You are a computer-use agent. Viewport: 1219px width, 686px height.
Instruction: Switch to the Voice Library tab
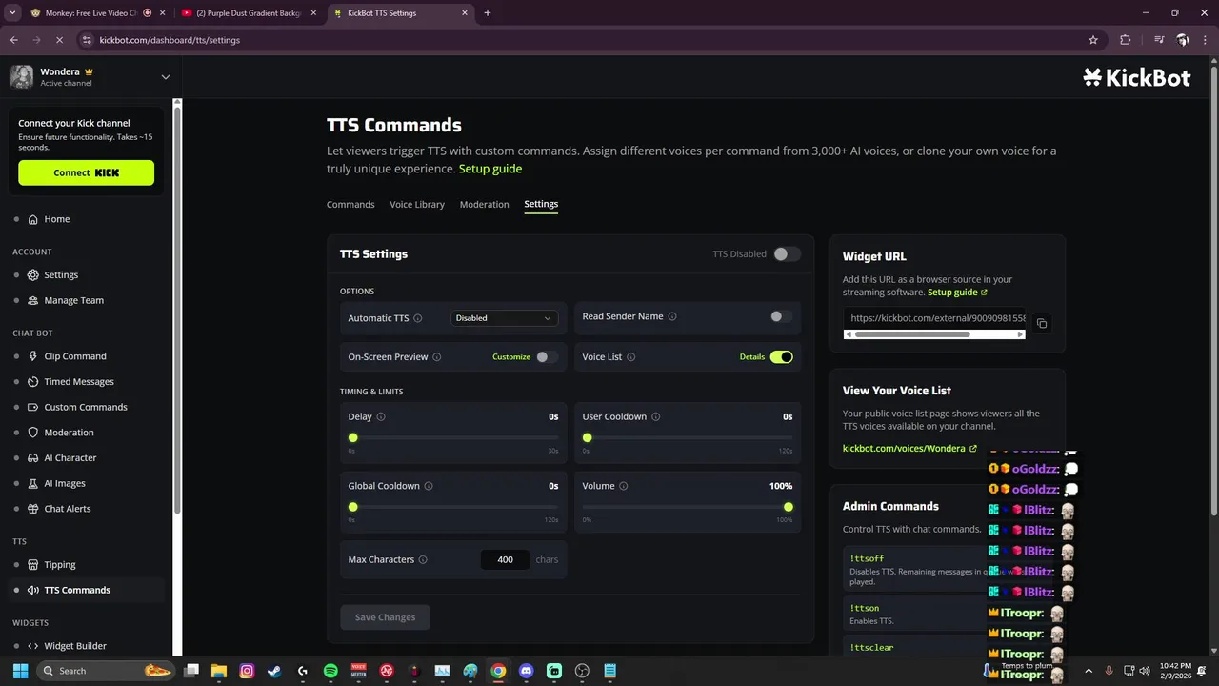tap(417, 205)
